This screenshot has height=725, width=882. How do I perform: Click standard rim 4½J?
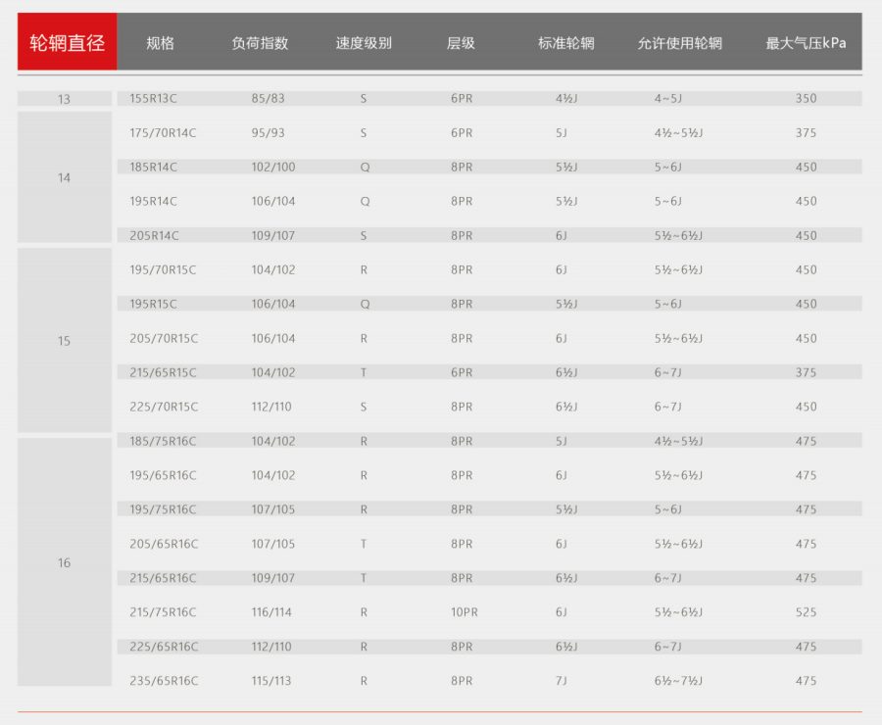coord(566,98)
